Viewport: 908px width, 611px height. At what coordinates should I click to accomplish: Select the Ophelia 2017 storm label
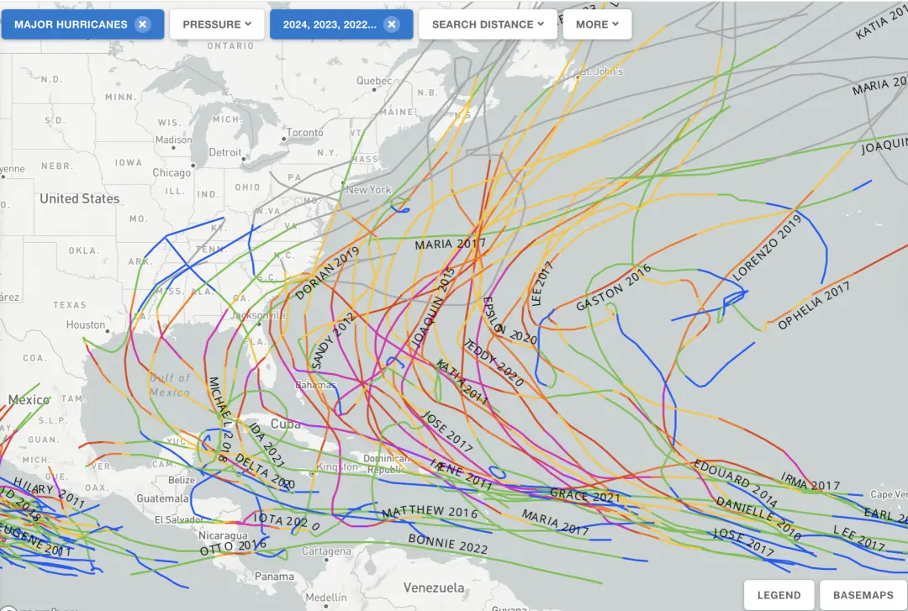pos(814,305)
